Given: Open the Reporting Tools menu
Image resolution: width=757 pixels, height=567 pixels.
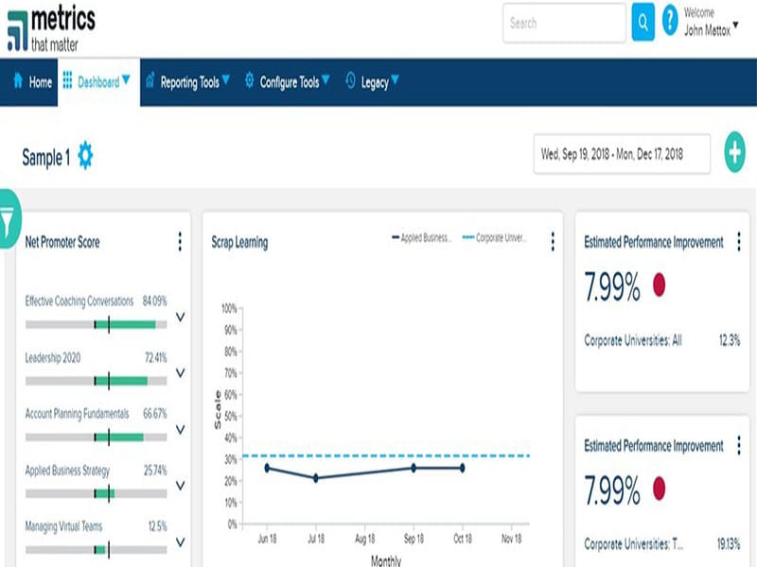Looking at the screenshot, I should click(x=189, y=81).
